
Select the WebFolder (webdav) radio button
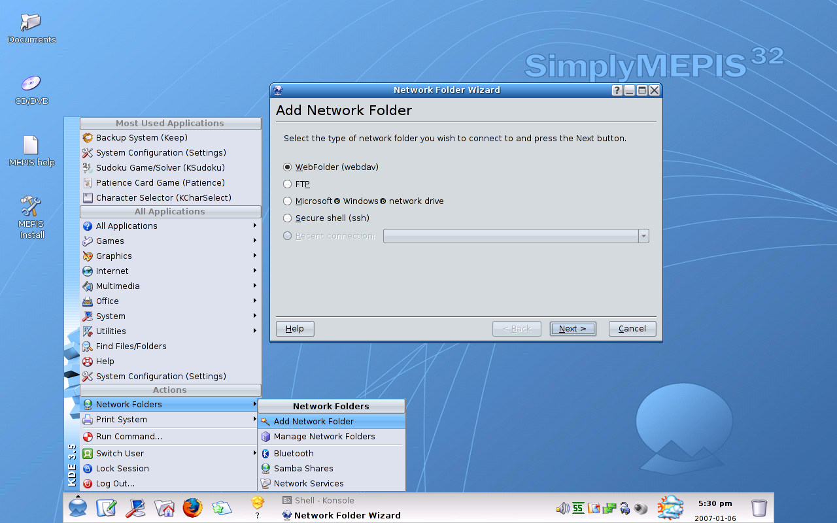288,167
